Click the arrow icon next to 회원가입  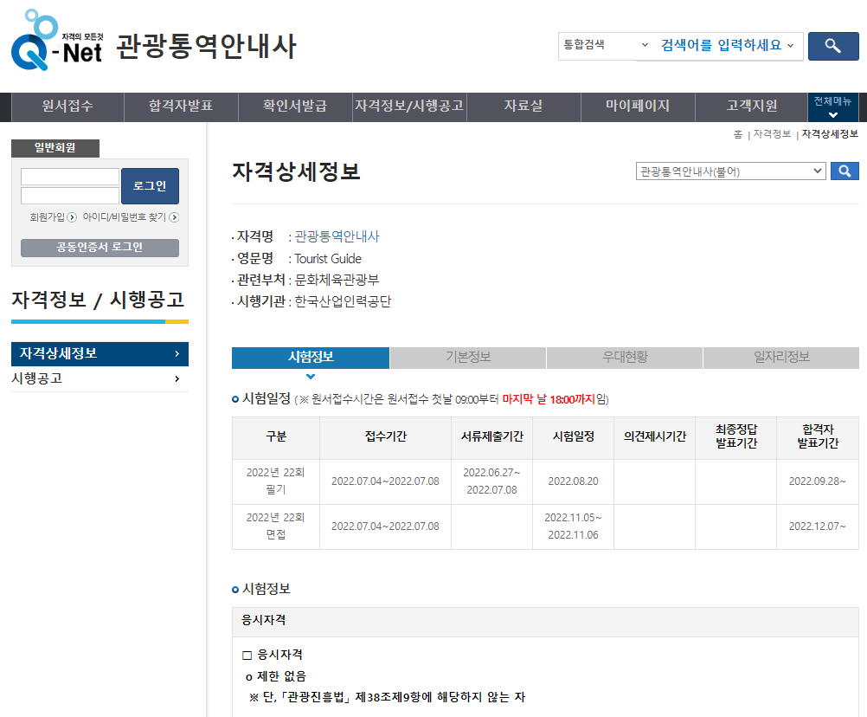pos(72,216)
